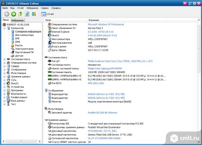The width and height of the screenshot is (202, 145).
Task: Expand the DirectX tree node
Action: coord(5,84)
